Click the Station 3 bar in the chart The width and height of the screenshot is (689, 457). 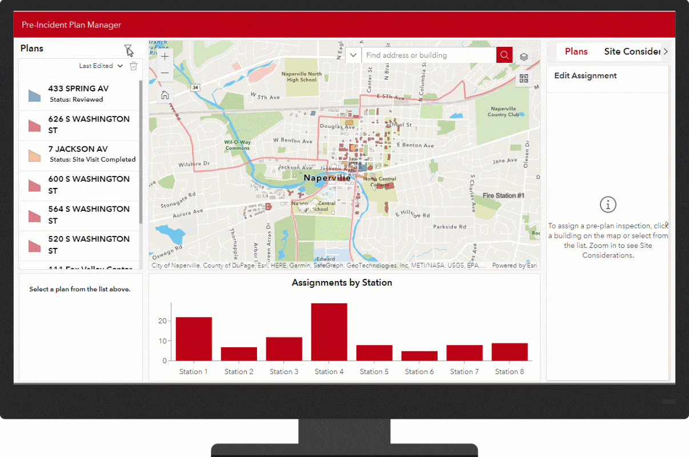[x=284, y=348]
